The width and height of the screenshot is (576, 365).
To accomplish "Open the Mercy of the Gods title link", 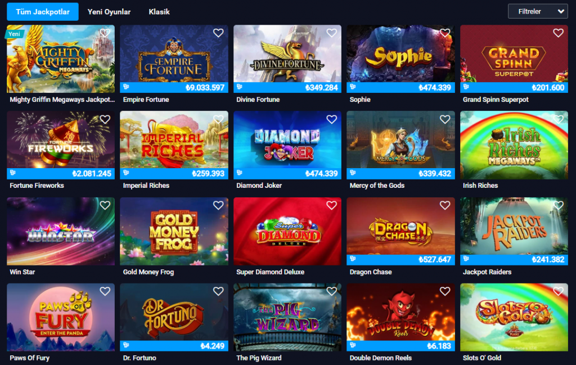I will pos(377,186).
